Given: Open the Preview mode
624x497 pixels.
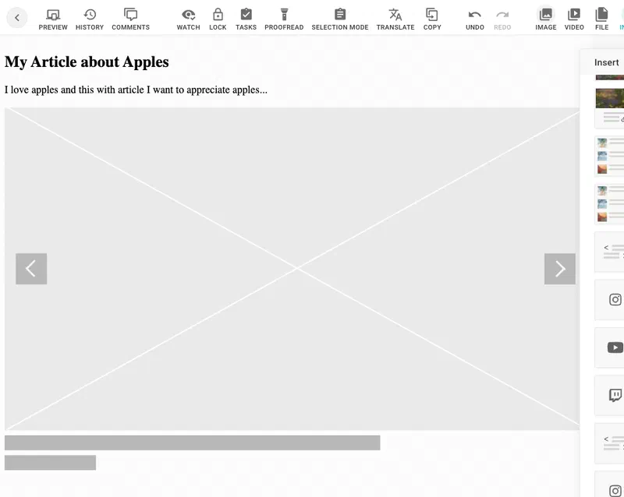Looking at the screenshot, I should pos(53,19).
